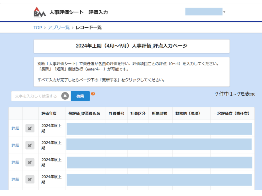Navigate to TOP via the breadcrumb
This screenshot has height=196, width=262.
tap(37, 27)
